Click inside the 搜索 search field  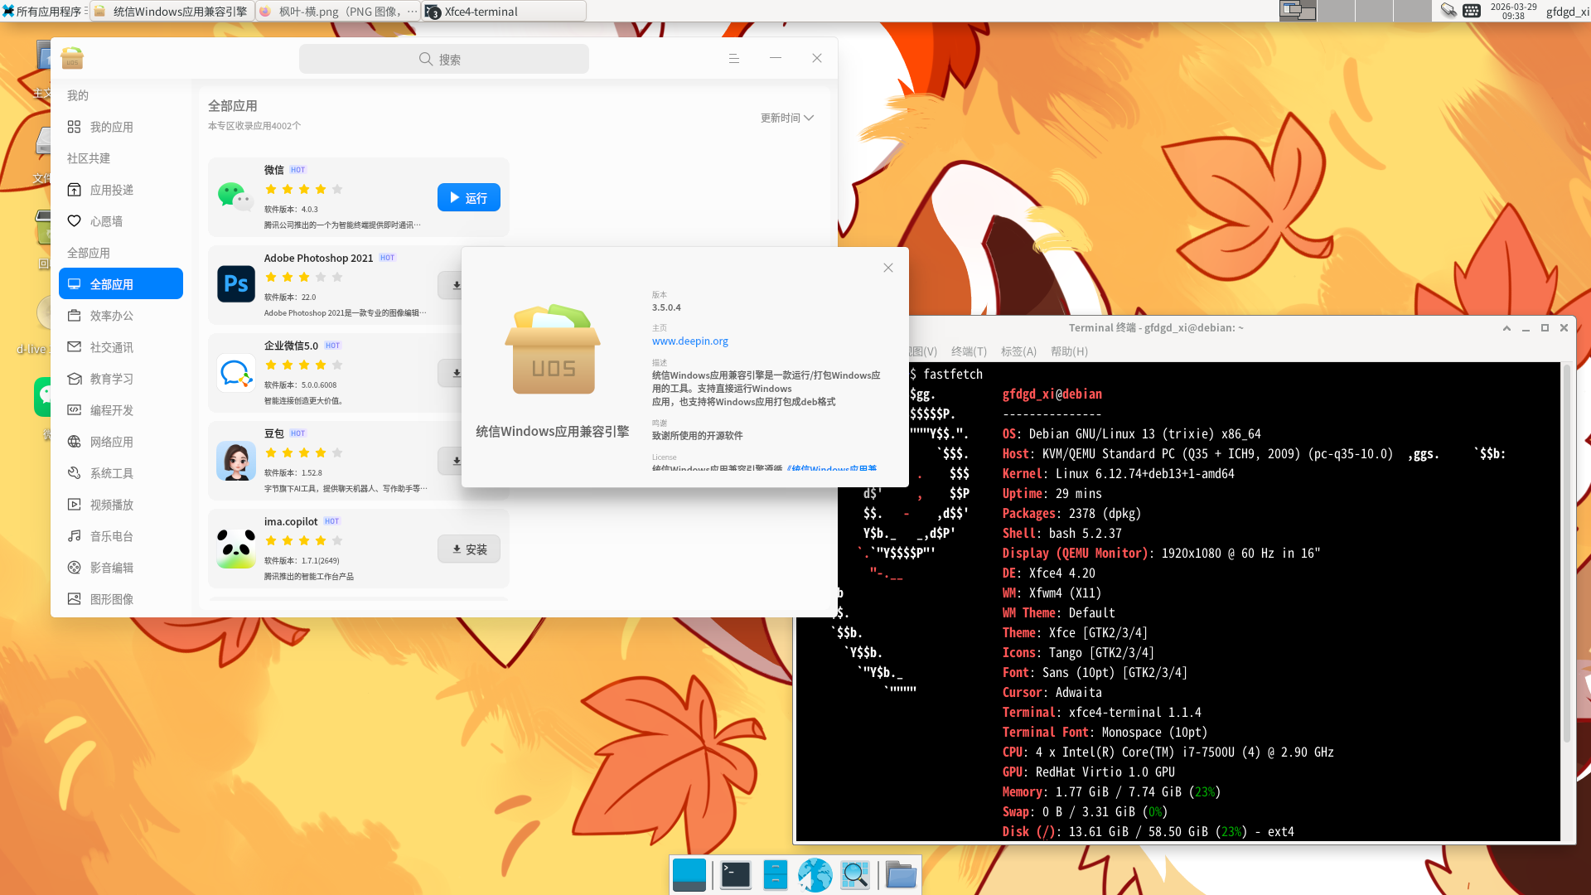(443, 58)
